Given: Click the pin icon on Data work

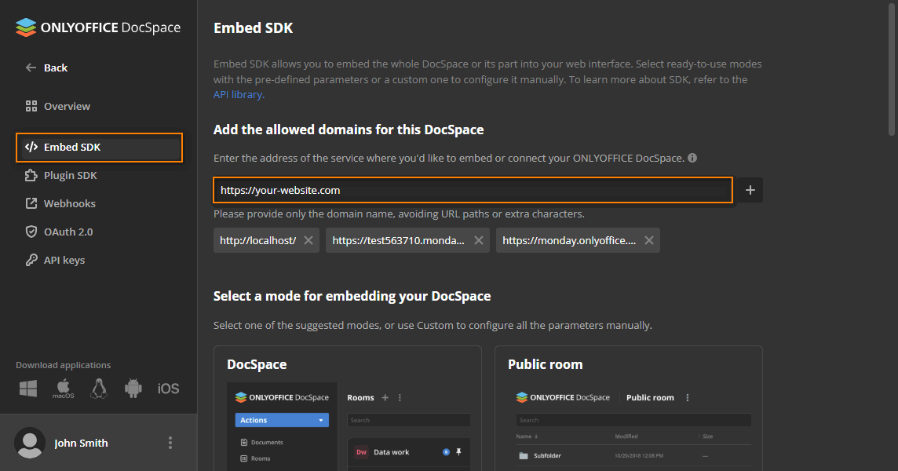Looking at the screenshot, I should (x=458, y=452).
